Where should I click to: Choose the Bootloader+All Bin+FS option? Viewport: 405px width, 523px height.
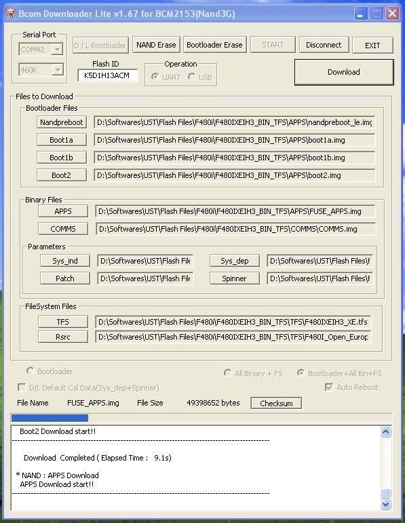pyautogui.click(x=301, y=373)
